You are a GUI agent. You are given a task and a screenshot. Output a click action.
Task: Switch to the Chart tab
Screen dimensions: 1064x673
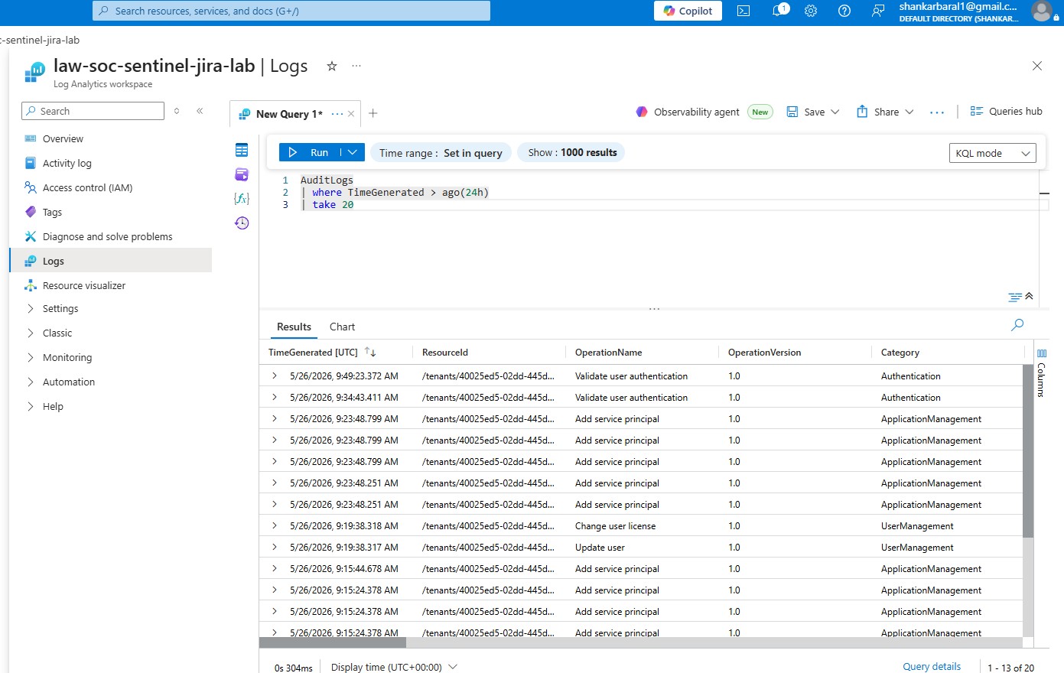coord(342,327)
